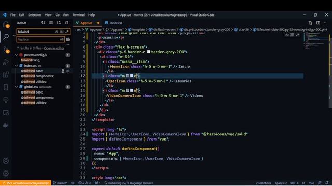Open the Explorer view in activity bar
Viewport: 332px width, 186px height.
(x=6, y=24)
